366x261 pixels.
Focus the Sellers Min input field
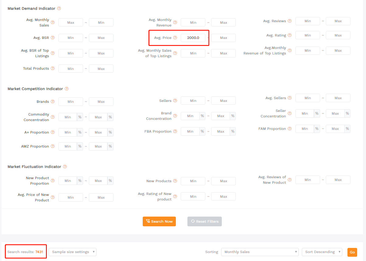point(193,101)
